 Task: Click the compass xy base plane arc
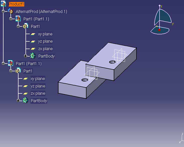click(x=160, y=31)
